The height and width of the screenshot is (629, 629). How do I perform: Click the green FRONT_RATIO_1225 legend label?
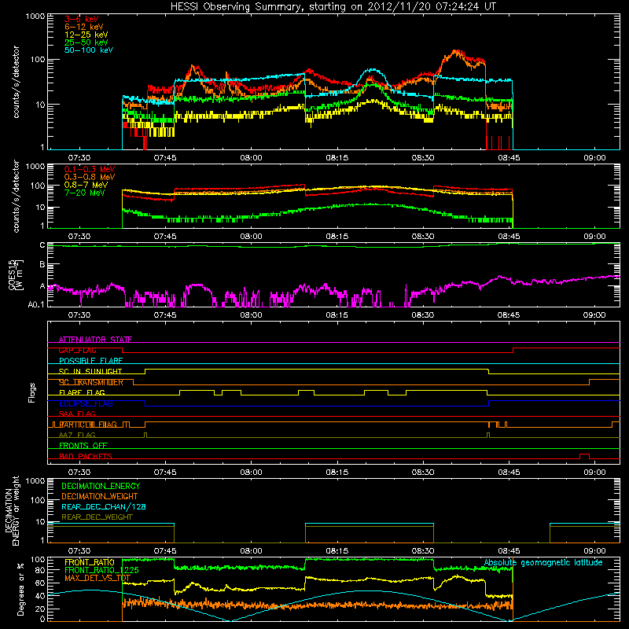(101, 570)
